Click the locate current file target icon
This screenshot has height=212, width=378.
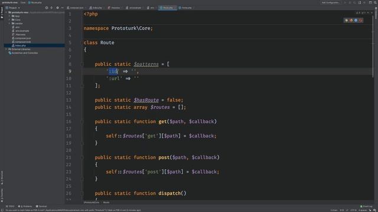pos(47,8)
